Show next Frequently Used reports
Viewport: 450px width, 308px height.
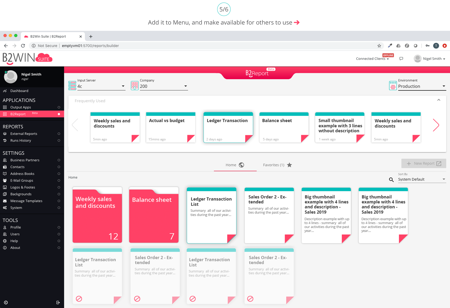[436, 125]
